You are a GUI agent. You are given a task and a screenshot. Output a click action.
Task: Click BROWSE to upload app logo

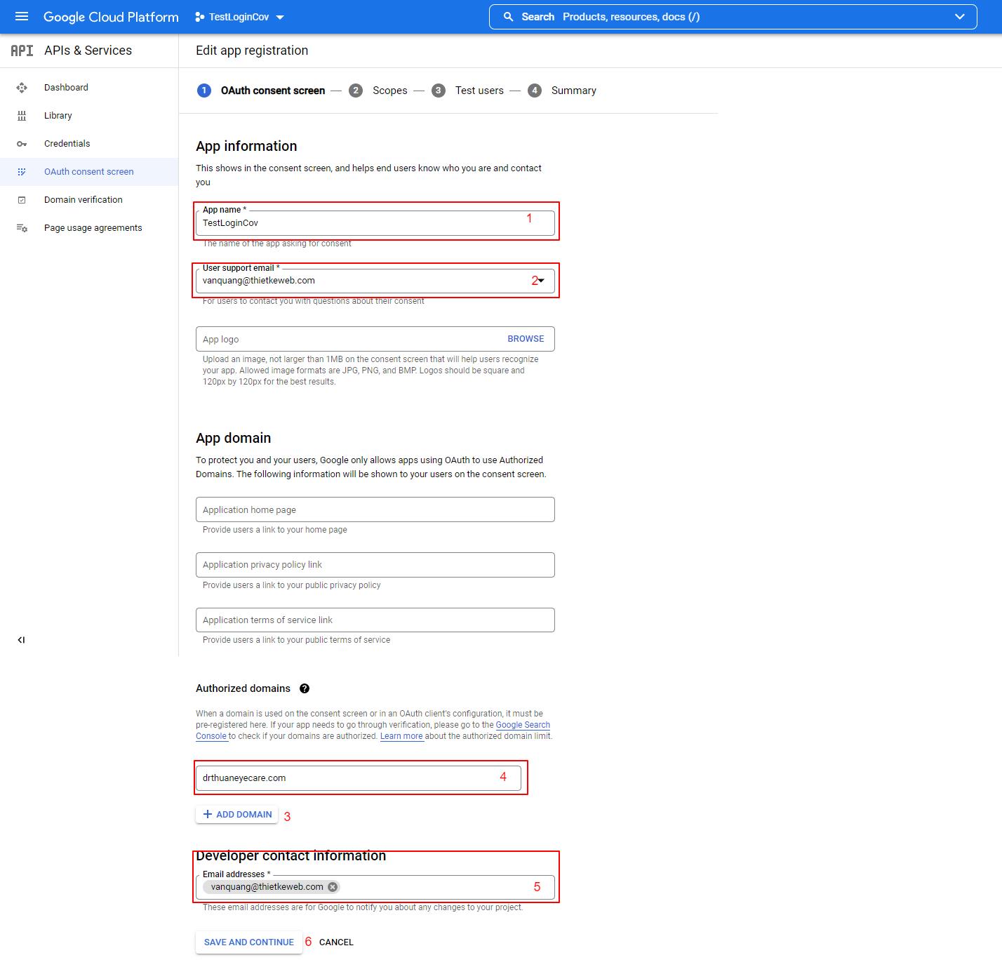[526, 339]
